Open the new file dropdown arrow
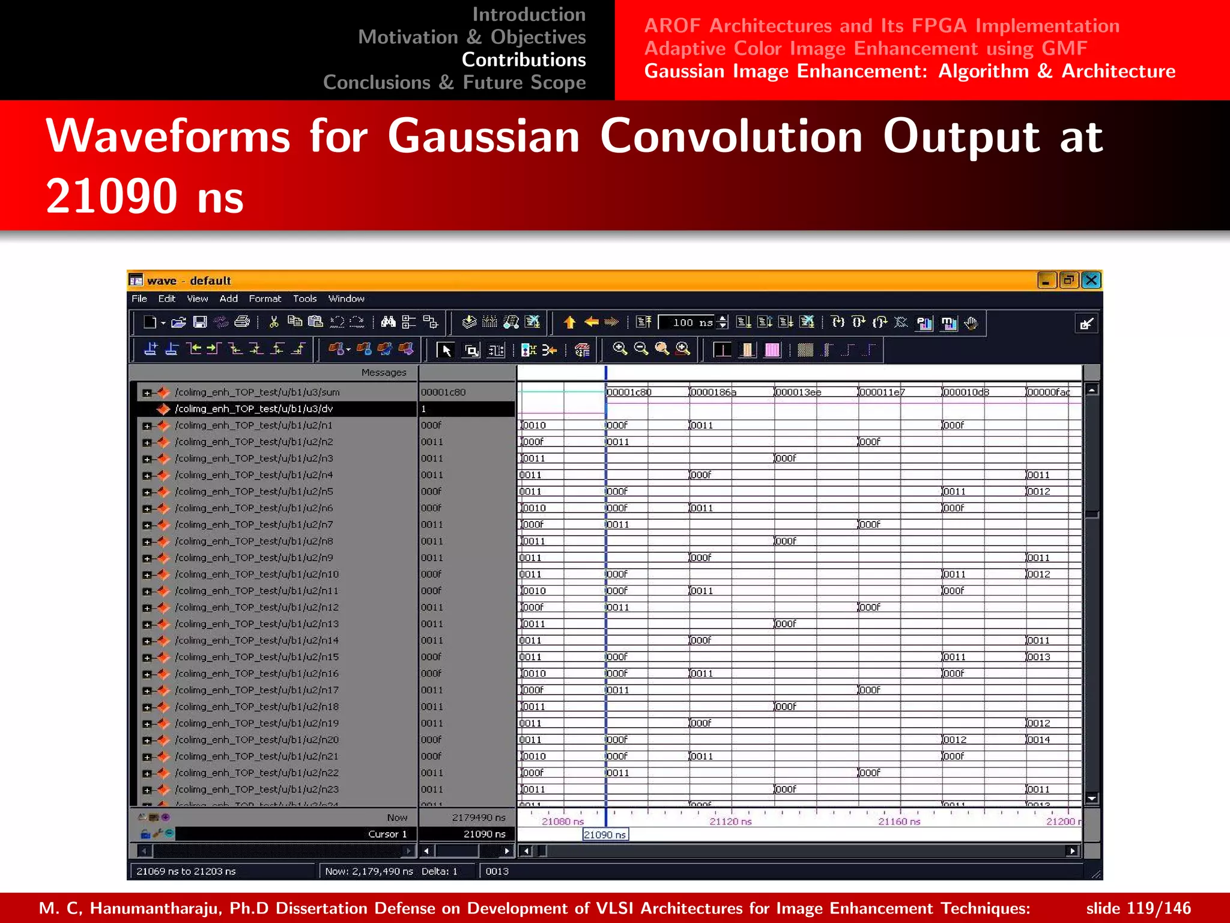Image resolution: width=1230 pixels, height=923 pixels. point(163,323)
